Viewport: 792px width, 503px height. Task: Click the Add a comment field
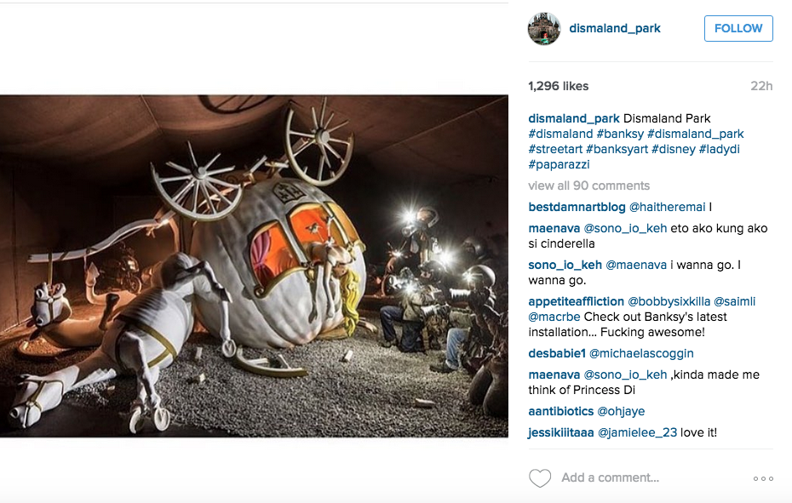pyautogui.click(x=610, y=477)
